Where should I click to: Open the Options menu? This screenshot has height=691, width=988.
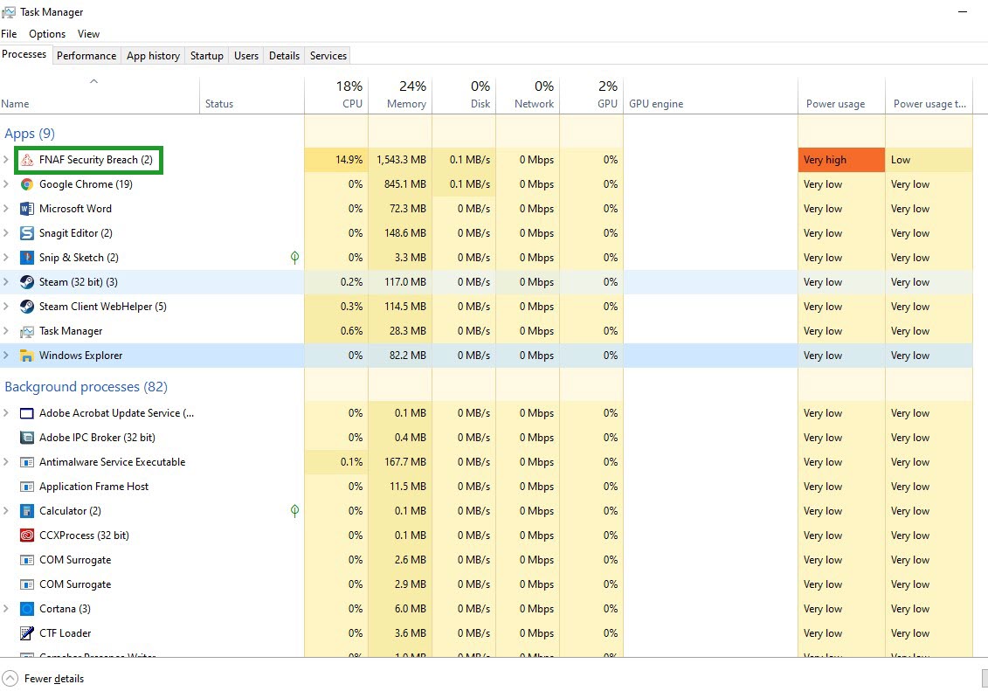point(47,34)
